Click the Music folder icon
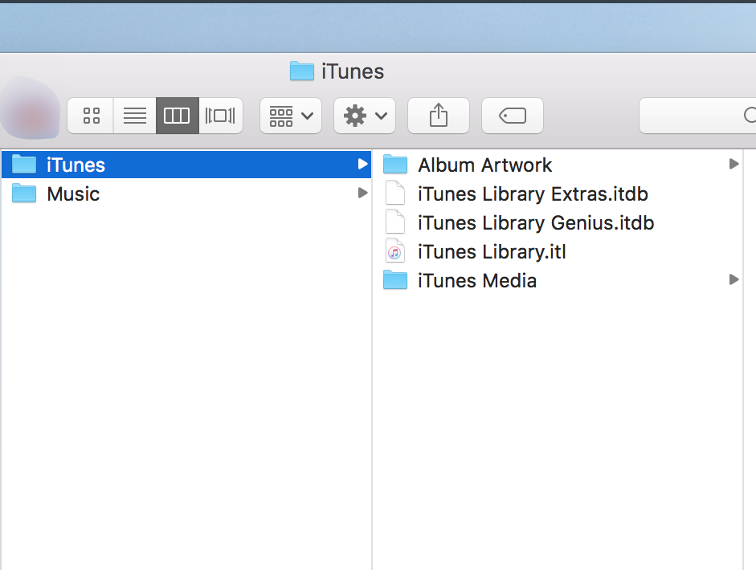Viewport: 756px width, 570px height. pyautogui.click(x=24, y=193)
